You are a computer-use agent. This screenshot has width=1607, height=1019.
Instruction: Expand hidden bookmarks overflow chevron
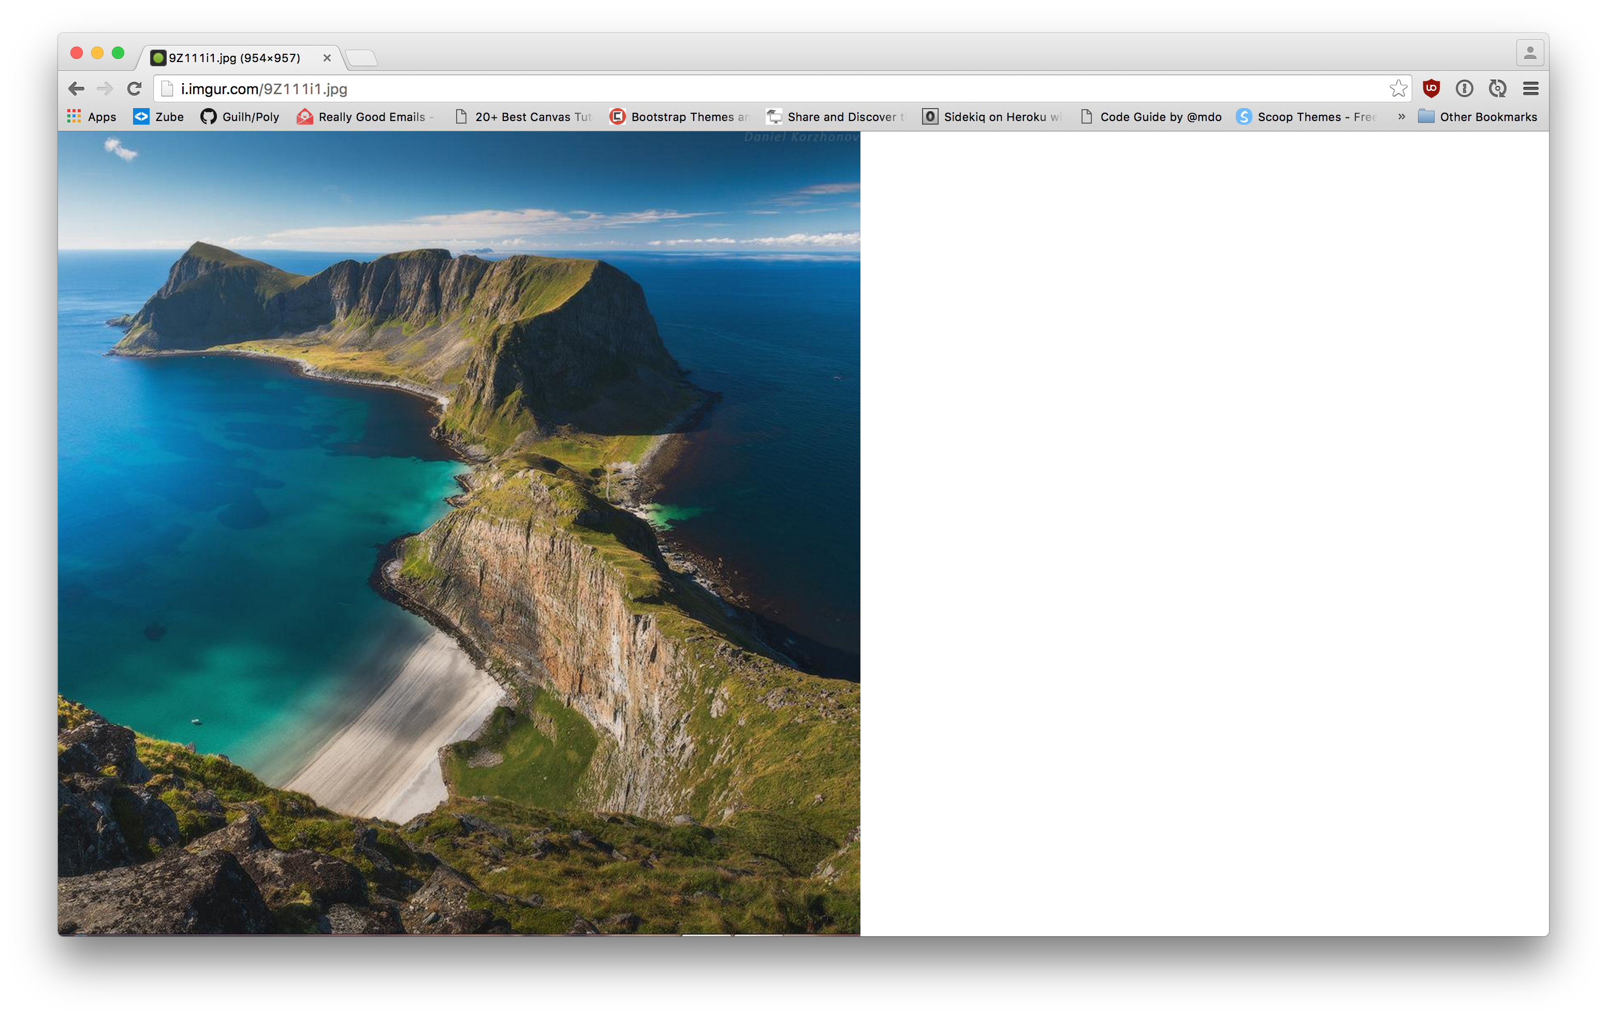[x=1401, y=117]
